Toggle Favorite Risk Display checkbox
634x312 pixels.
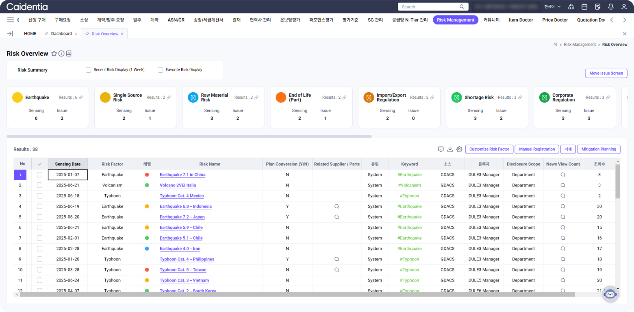coord(161,70)
